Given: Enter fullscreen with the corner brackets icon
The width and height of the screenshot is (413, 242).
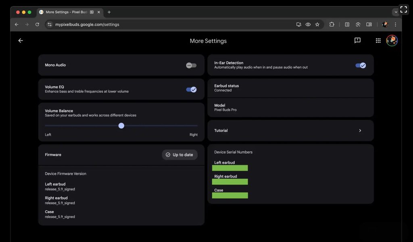Looking at the screenshot, I should pos(403,10).
